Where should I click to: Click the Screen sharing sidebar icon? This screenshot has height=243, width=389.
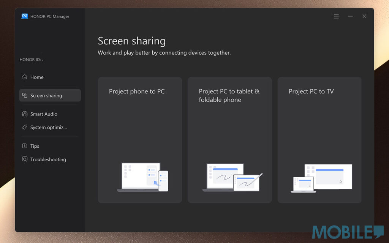point(25,95)
